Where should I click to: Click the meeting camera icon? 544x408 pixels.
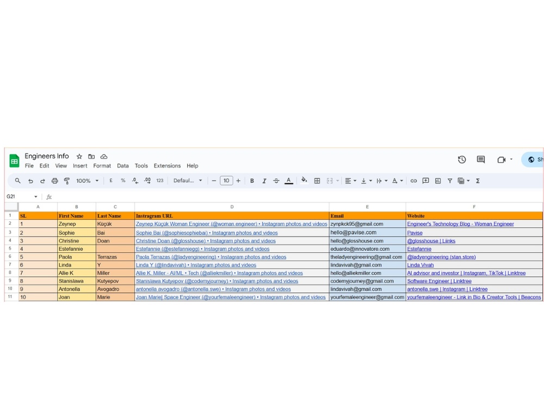502,159
